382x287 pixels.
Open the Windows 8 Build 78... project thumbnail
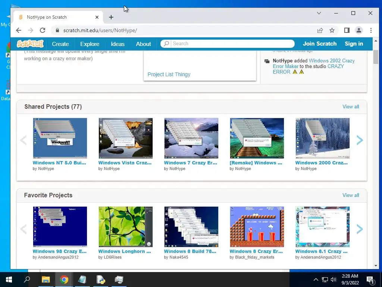click(x=191, y=227)
